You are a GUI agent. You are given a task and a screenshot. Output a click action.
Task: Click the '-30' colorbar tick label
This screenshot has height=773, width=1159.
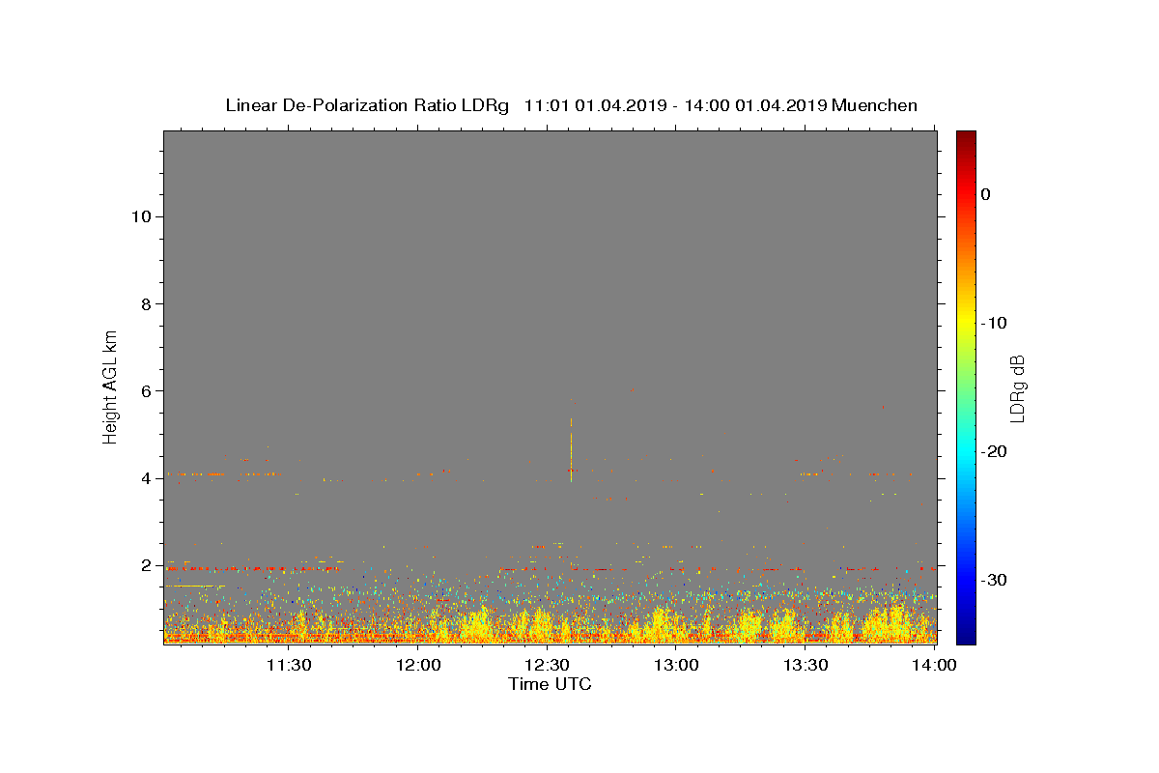[995, 580]
